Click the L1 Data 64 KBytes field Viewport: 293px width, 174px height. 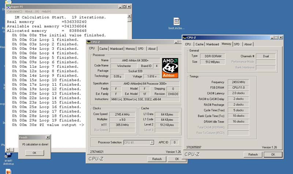167,114
